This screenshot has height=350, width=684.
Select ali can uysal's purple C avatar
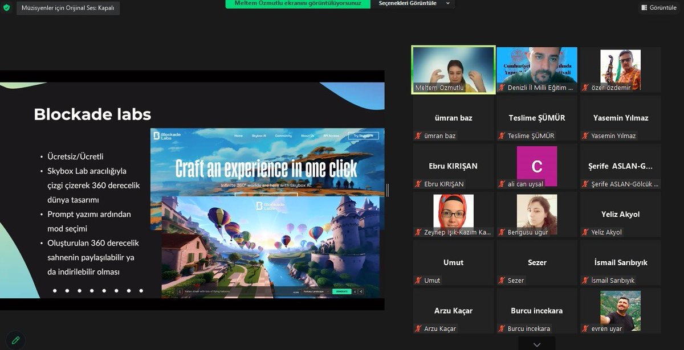[537, 166]
